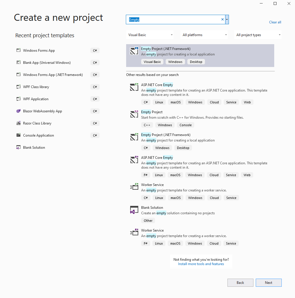
Task: Click the C# ASP.NET Core Empty template icon
Action: point(134,87)
